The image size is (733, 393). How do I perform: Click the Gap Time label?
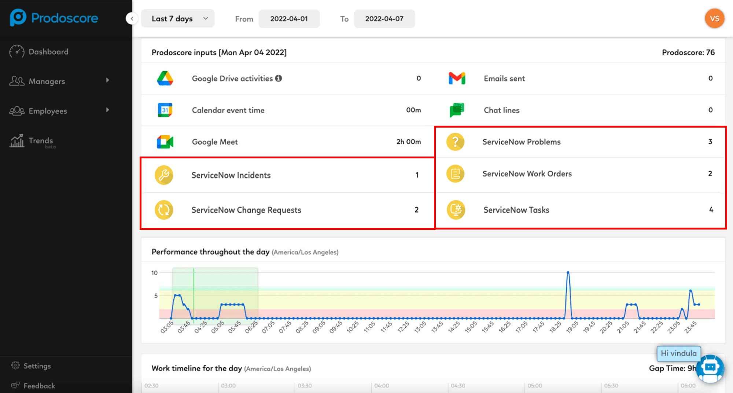(672, 368)
